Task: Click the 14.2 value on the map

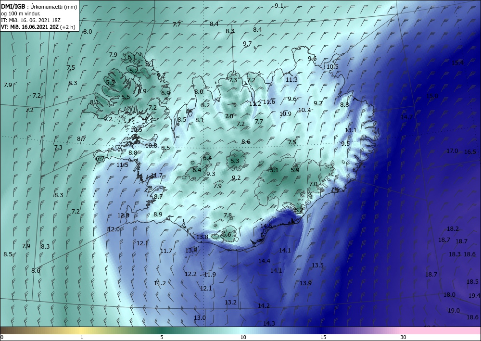Action: pyautogui.click(x=264, y=306)
